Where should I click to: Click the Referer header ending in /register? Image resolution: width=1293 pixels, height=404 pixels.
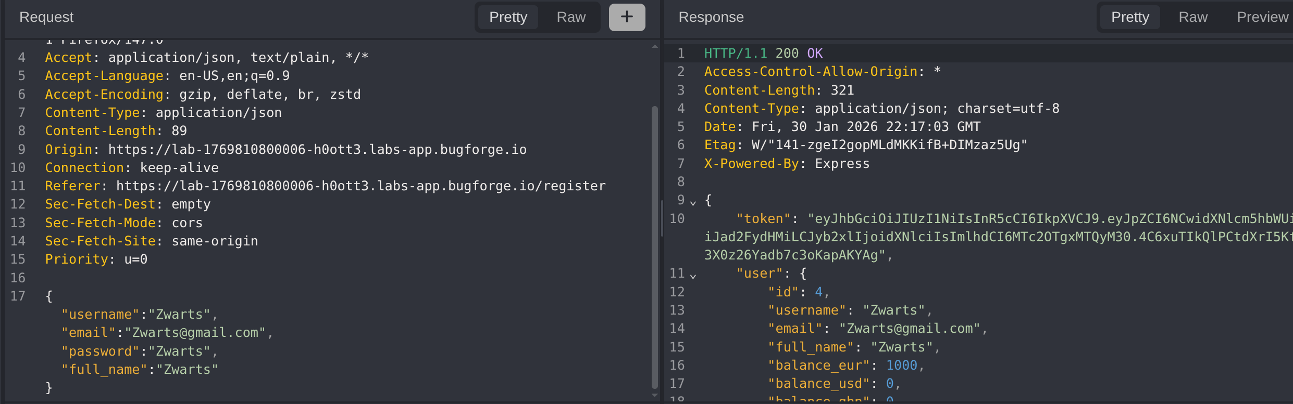point(325,186)
